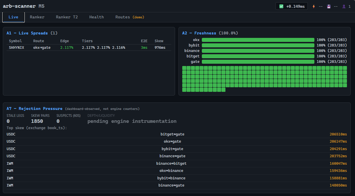Click the okx⇔binance skew row
Image resolution: width=355 pixels, height=196 pixels.
coord(177,171)
